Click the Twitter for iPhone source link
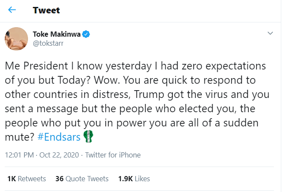Screen dimensions: 283x192 click(x=113, y=155)
